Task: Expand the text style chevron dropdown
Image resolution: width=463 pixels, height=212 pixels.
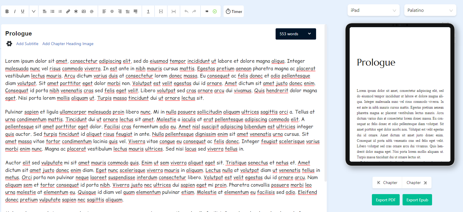Action: [34, 12]
